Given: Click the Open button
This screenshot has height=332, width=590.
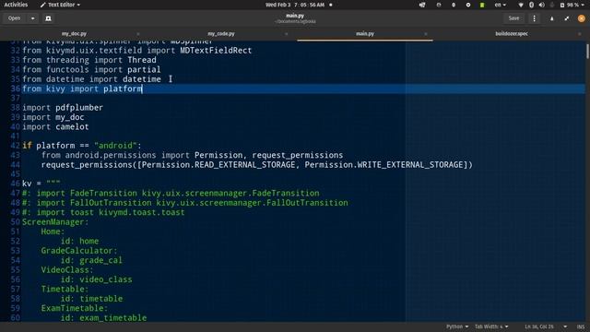Looking at the screenshot, I should 15,18.
